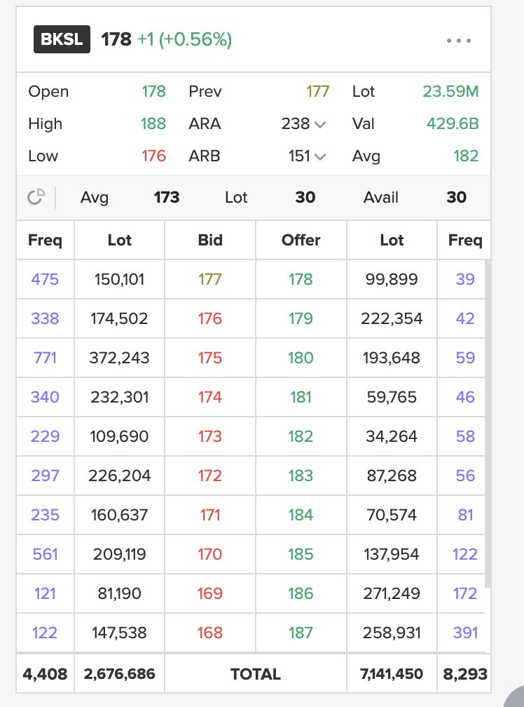Click the Low value 176
This screenshot has height=707, width=524.
pos(154,156)
